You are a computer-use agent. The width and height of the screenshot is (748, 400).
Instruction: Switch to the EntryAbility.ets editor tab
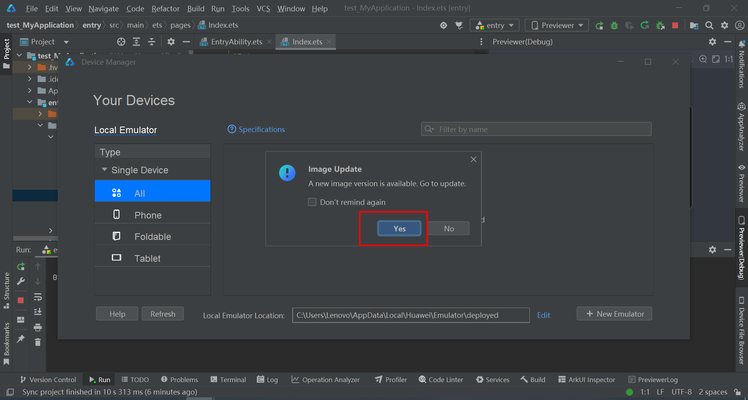[235, 42]
